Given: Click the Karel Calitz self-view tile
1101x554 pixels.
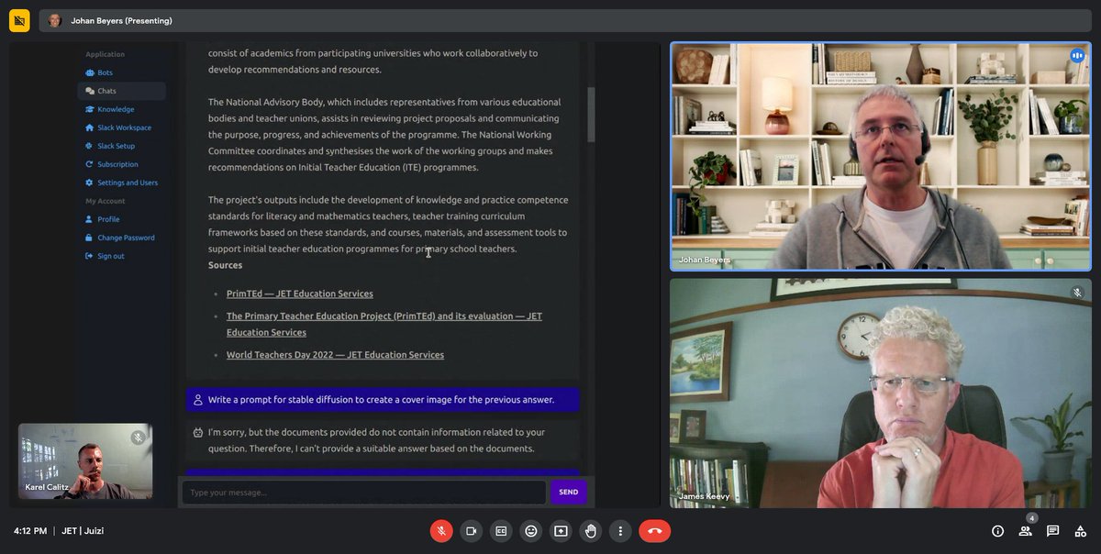Looking at the screenshot, I should pos(85,460).
